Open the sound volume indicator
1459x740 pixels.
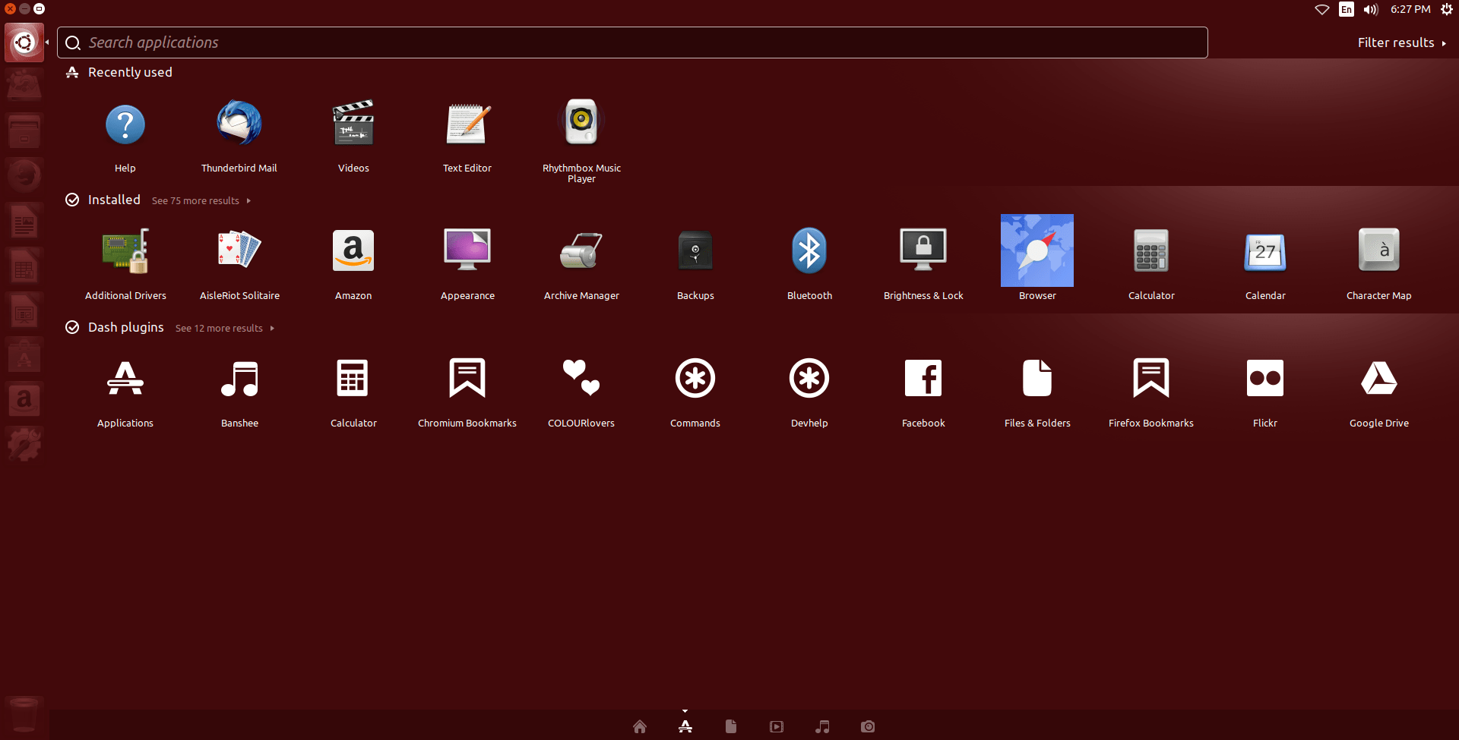pos(1371,9)
